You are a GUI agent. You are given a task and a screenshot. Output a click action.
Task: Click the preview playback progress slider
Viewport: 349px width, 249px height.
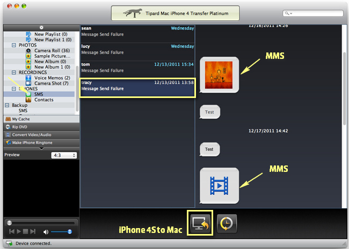pyautogui.click(x=41, y=223)
